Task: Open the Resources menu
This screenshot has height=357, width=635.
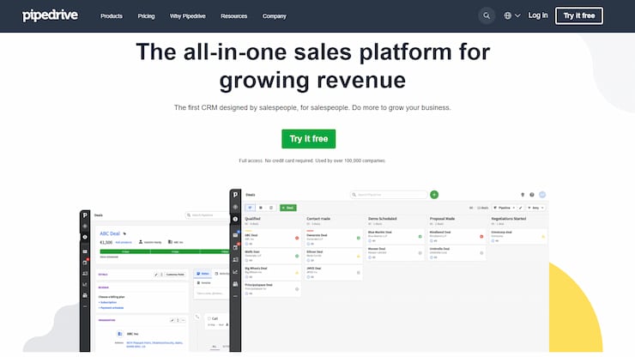Action: (x=233, y=16)
